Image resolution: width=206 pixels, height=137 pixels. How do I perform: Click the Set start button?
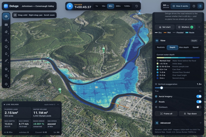[165, 27]
